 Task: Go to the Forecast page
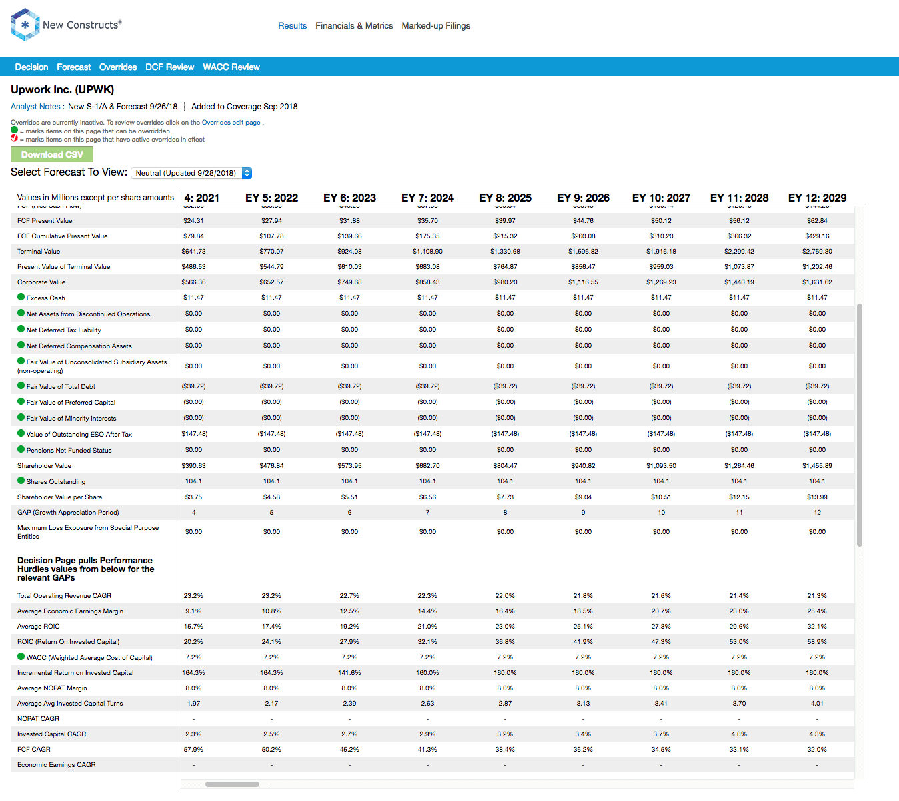(73, 67)
